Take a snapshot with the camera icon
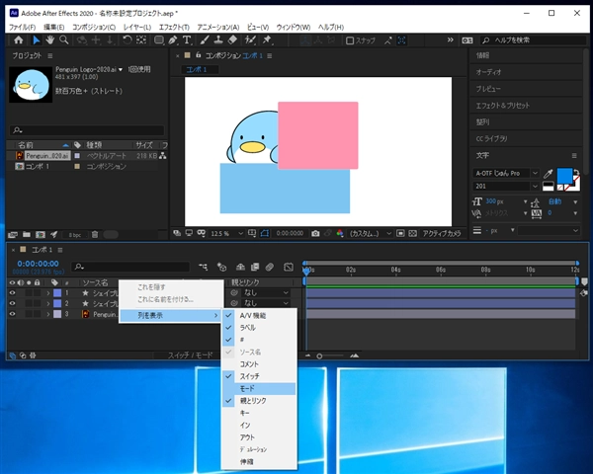The height and width of the screenshot is (474, 593). (x=315, y=234)
